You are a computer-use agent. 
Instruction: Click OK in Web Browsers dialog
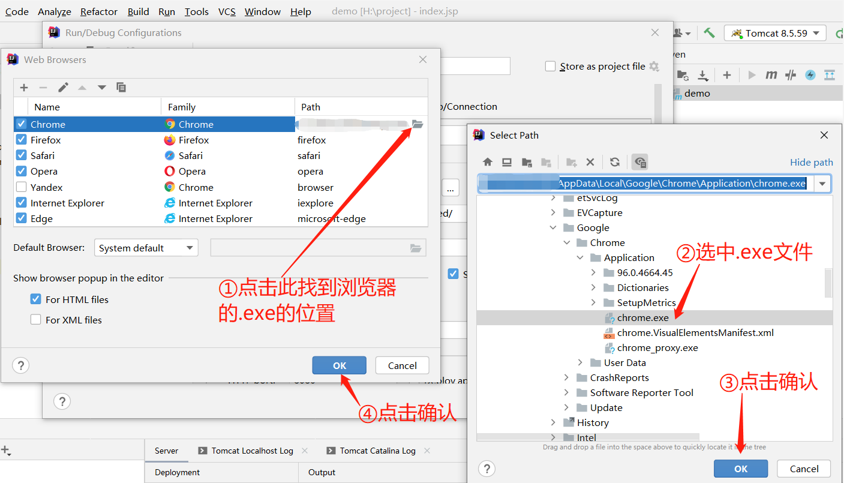click(340, 365)
